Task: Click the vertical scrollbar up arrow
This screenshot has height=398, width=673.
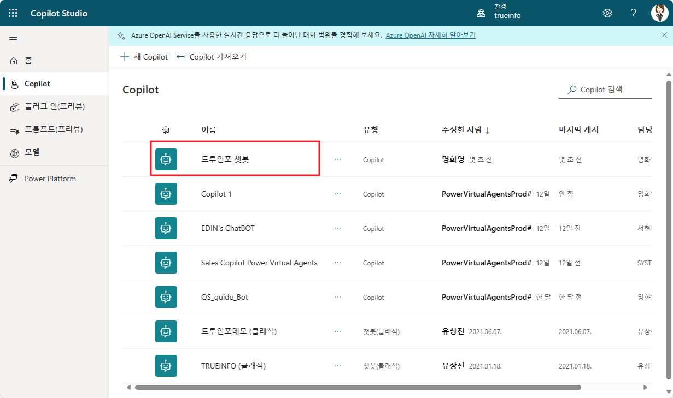Action: [668, 75]
